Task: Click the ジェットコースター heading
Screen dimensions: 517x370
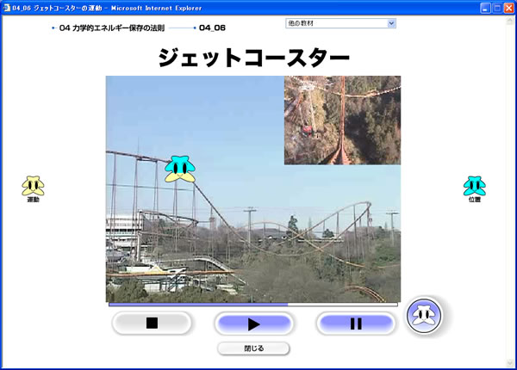Action: [253, 58]
